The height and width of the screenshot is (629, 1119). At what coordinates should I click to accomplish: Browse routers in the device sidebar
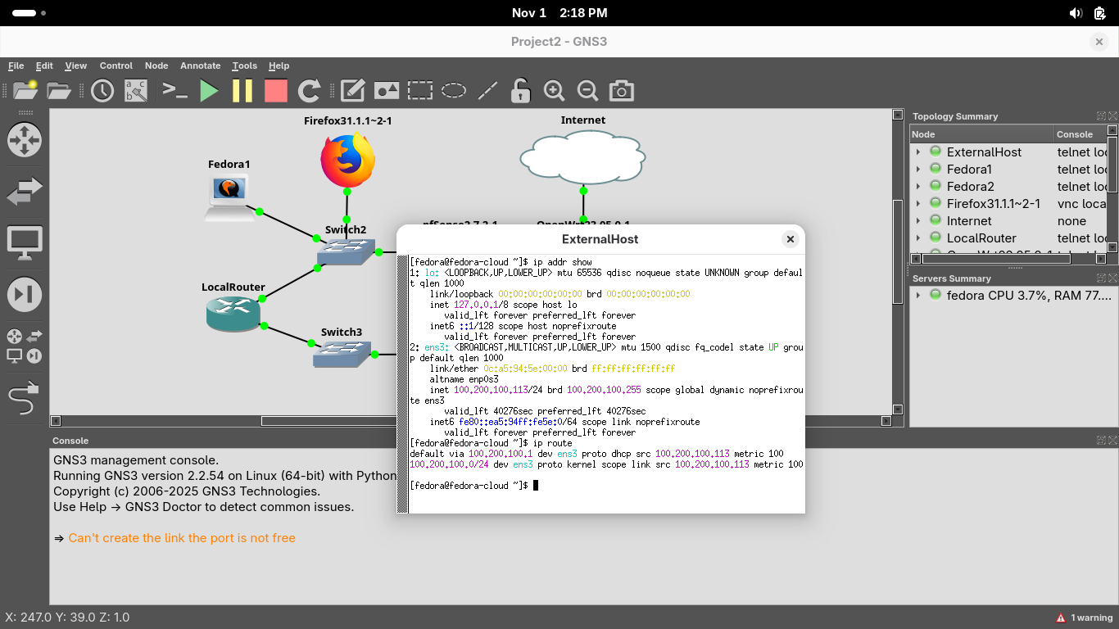(24, 140)
